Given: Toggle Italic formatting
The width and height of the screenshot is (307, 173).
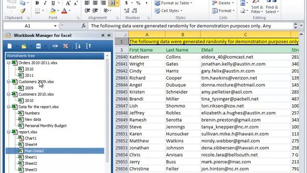Looking at the screenshot, I should [x=45, y=3].
